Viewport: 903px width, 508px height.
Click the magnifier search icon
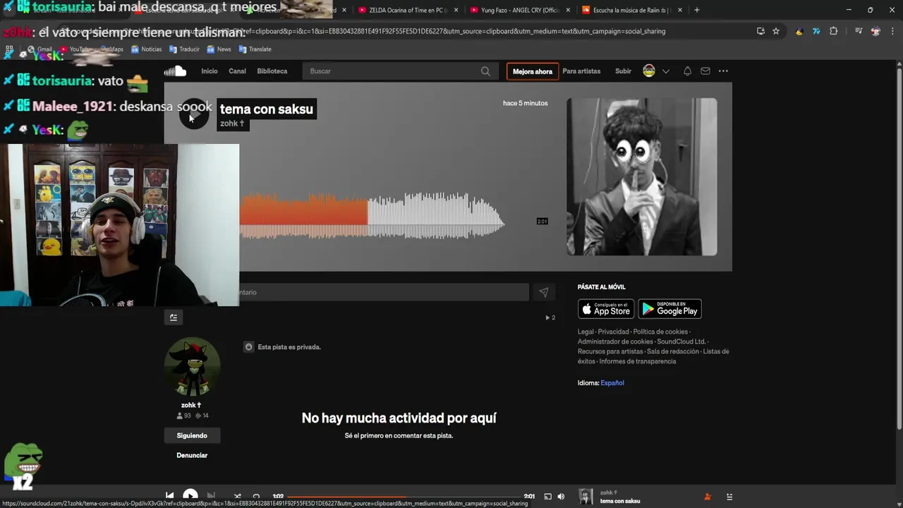click(485, 71)
